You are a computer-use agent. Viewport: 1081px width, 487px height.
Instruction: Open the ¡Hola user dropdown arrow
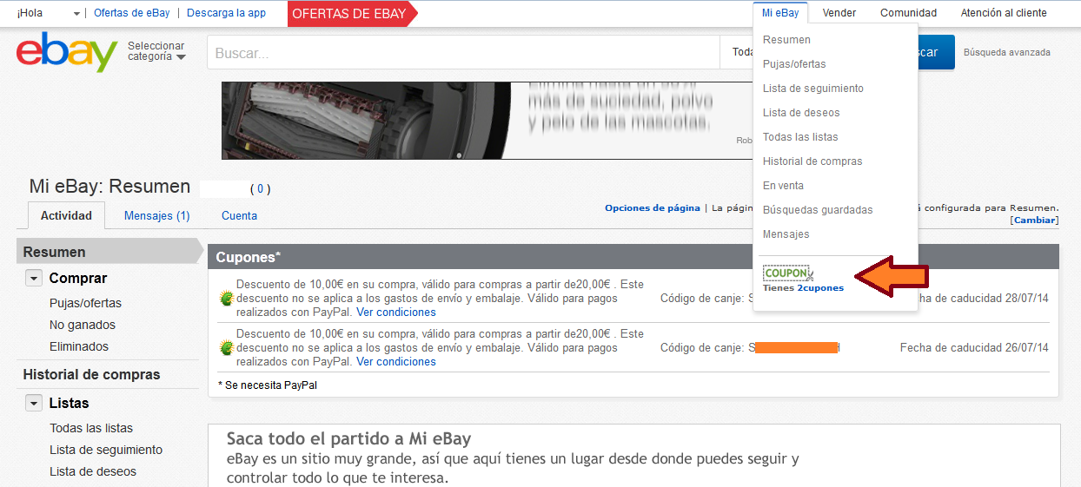77,14
